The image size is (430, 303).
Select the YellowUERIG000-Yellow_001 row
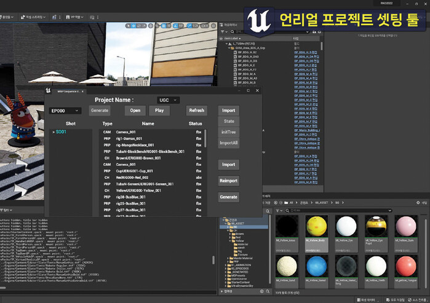coord(152,191)
